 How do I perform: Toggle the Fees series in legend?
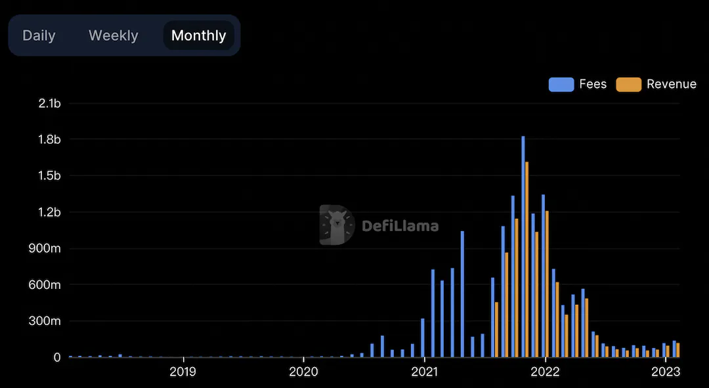pos(578,84)
